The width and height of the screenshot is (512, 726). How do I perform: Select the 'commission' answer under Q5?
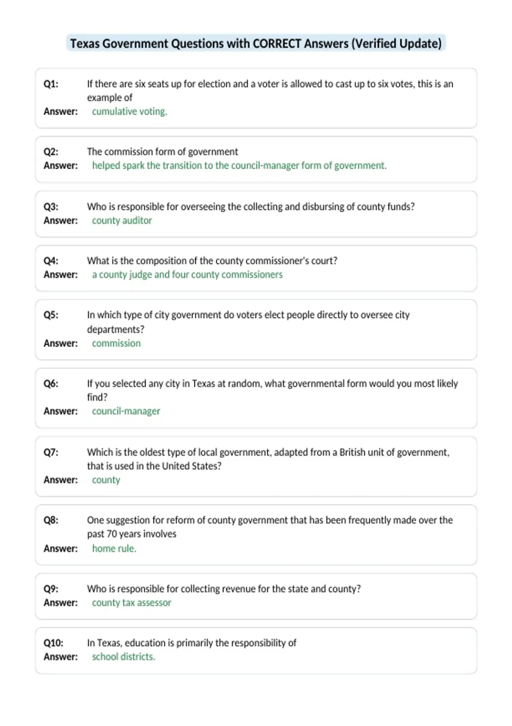(116, 343)
